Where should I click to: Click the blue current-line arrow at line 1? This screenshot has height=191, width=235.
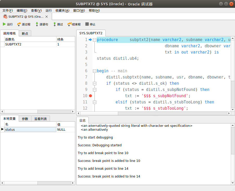[x=90, y=40]
